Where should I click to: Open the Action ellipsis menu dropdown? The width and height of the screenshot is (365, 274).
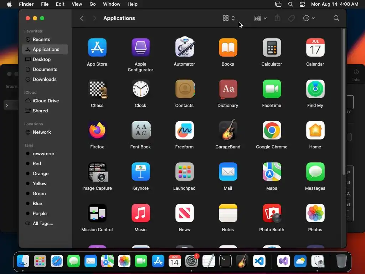click(309, 18)
